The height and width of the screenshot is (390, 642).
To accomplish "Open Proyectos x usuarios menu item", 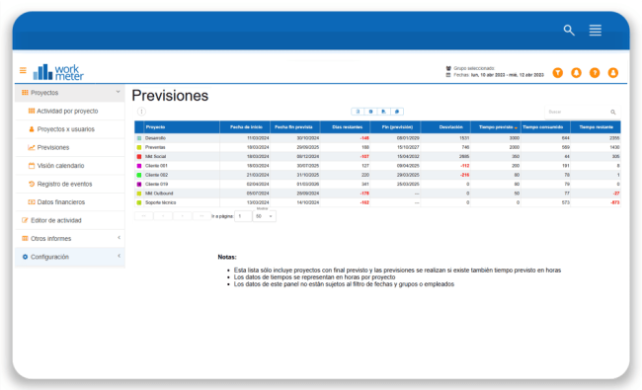I will [69, 129].
